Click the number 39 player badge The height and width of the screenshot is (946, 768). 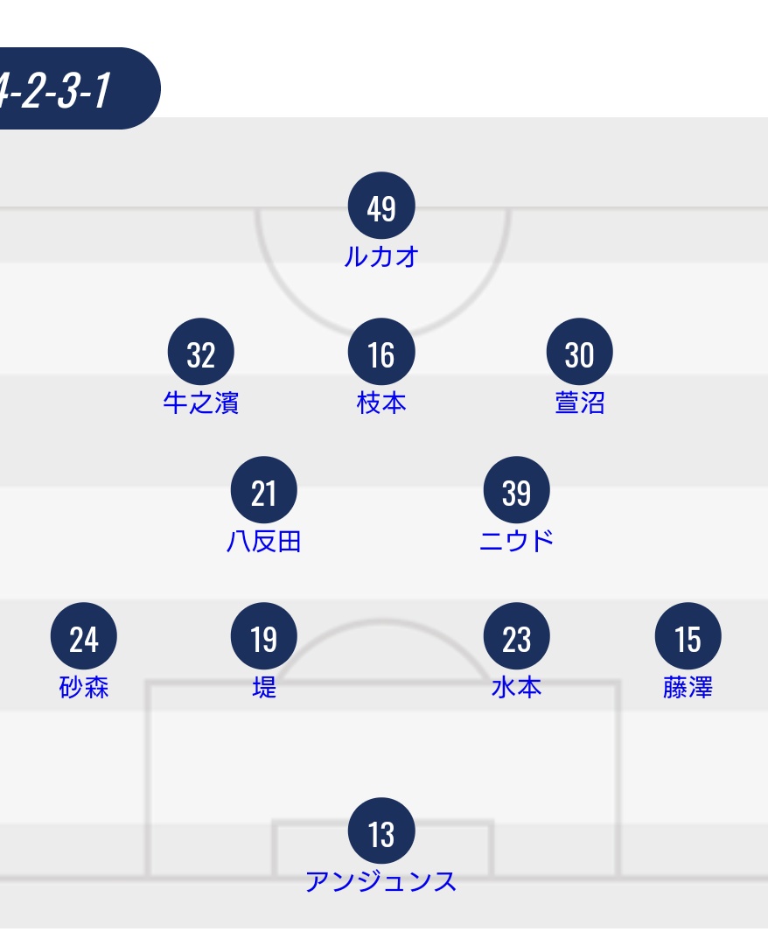pos(517,490)
